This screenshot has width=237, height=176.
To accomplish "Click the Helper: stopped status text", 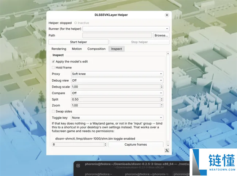I will pyautogui.click(x=60, y=23).
